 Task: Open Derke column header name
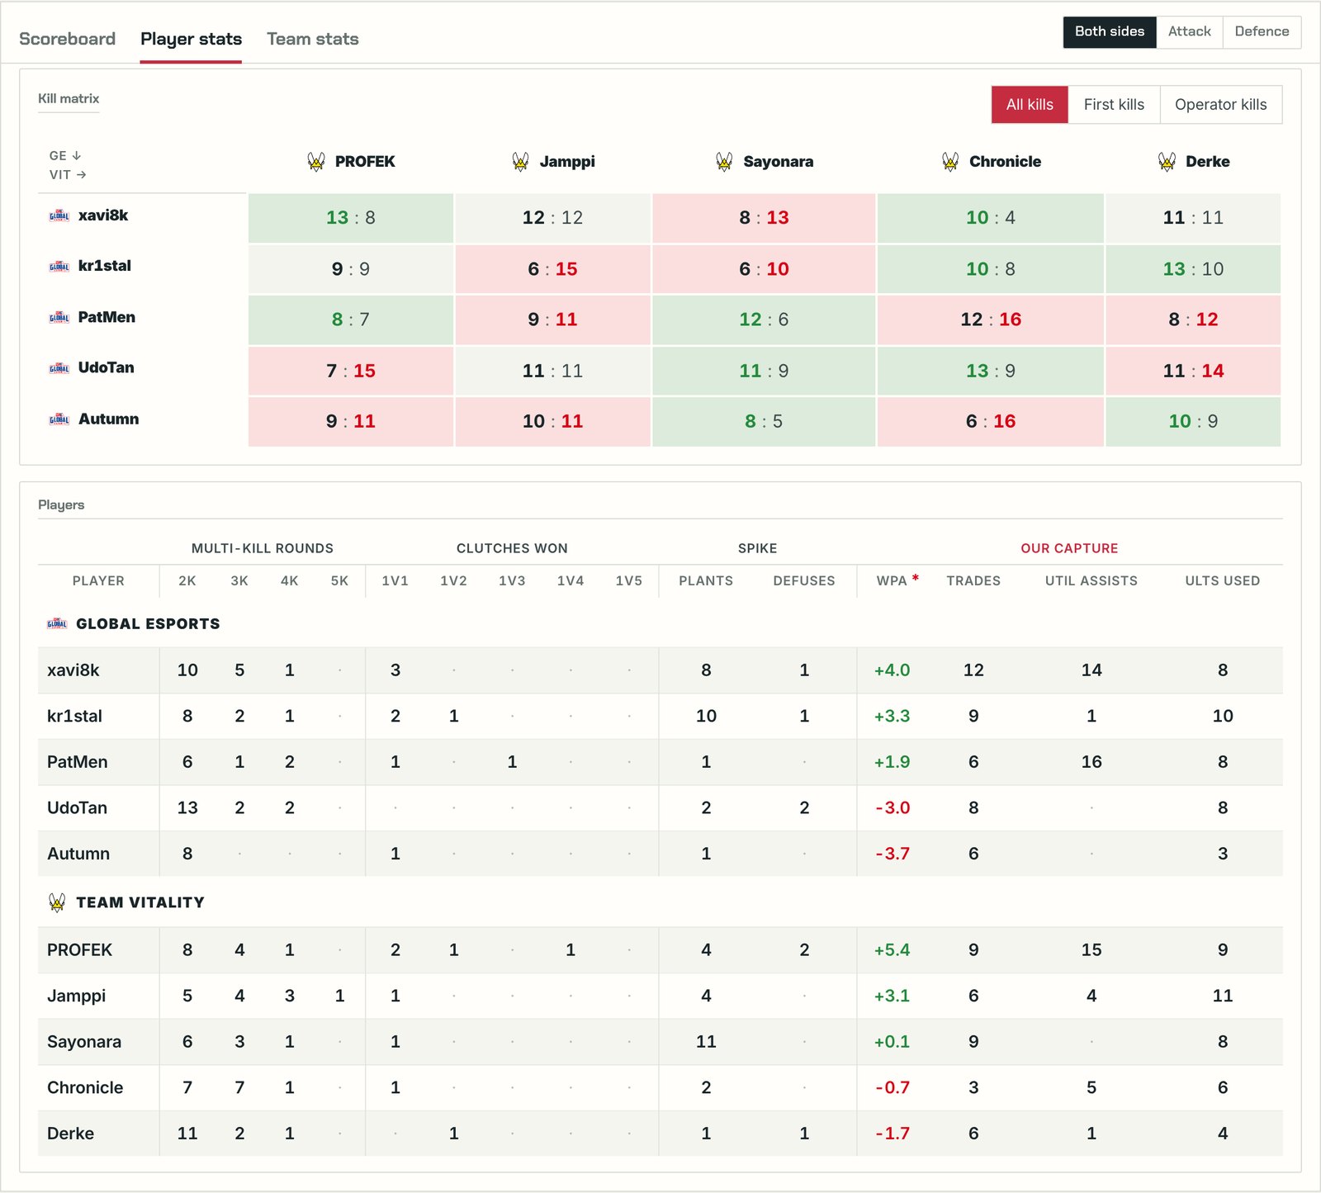click(x=1208, y=162)
